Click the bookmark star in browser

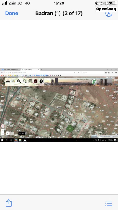pos(106,73)
